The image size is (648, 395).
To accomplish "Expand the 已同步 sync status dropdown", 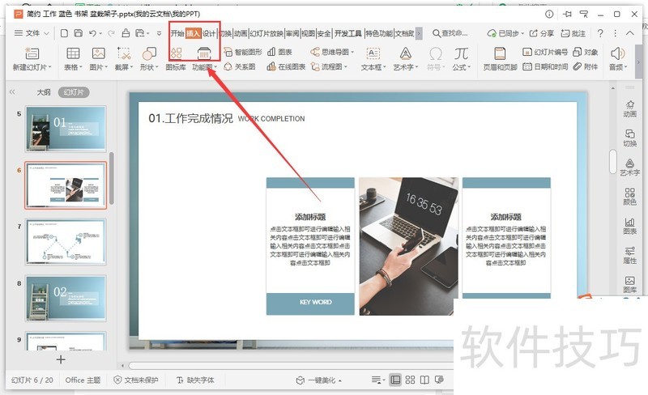I will pos(522,33).
